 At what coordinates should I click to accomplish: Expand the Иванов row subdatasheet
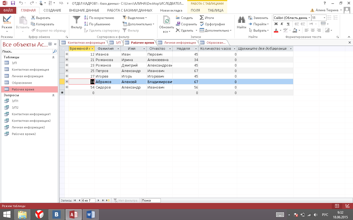coord(67,54)
